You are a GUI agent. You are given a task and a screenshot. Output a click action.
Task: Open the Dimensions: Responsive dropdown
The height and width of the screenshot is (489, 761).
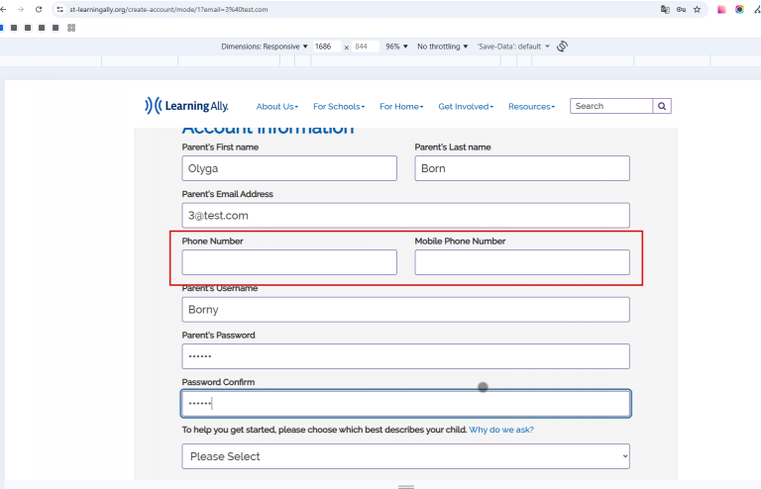[265, 47]
